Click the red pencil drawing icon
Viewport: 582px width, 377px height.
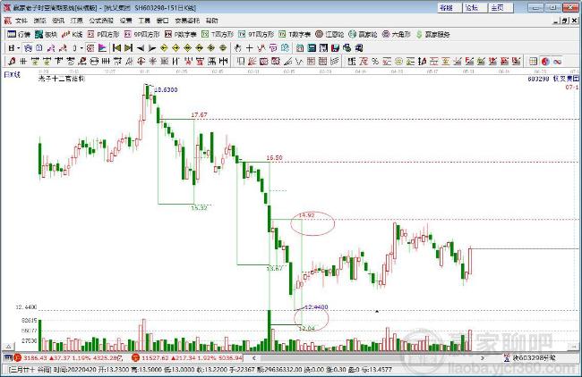(11, 61)
